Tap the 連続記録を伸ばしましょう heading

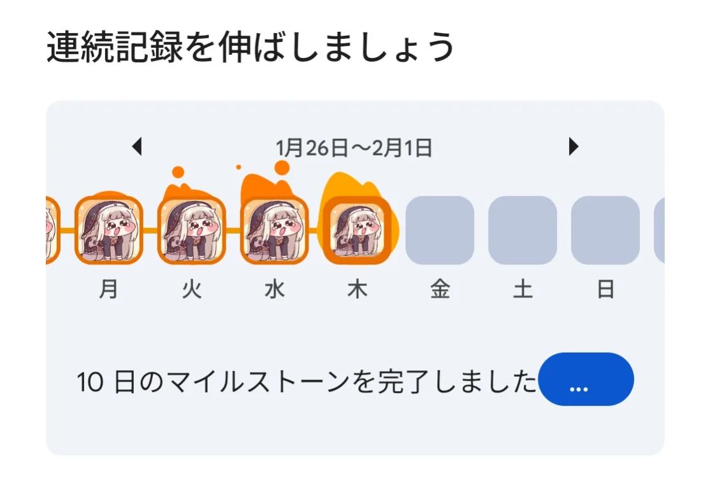click(x=250, y=47)
